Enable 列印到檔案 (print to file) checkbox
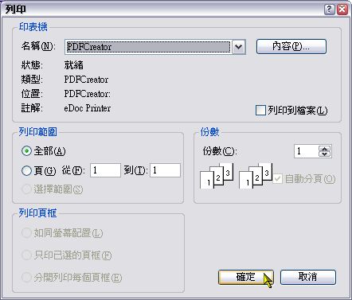352x300 pixels. [260, 110]
